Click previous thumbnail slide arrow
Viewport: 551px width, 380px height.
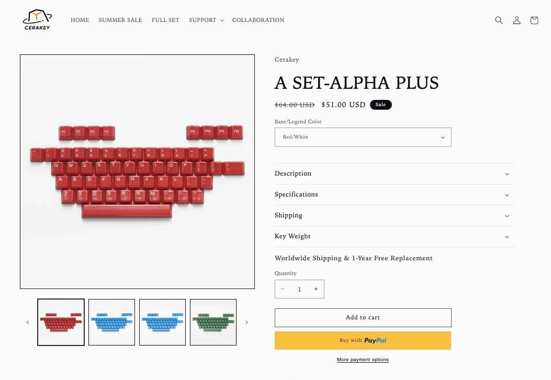click(x=28, y=322)
